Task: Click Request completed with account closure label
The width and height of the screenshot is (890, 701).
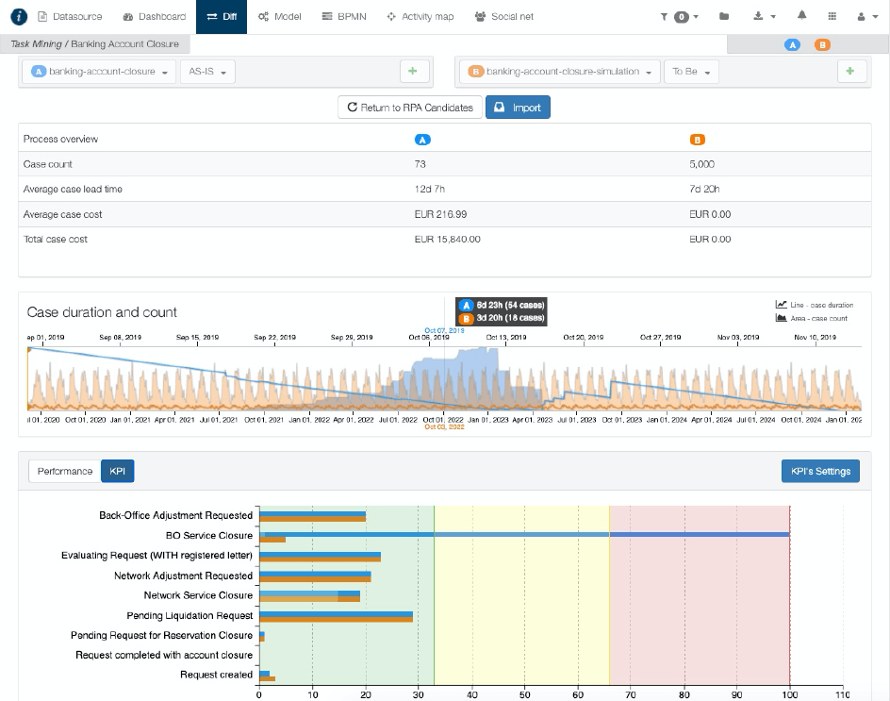Action: pyautogui.click(x=164, y=655)
